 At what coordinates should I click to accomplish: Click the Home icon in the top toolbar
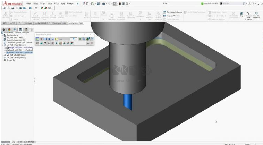click(84, 3)
